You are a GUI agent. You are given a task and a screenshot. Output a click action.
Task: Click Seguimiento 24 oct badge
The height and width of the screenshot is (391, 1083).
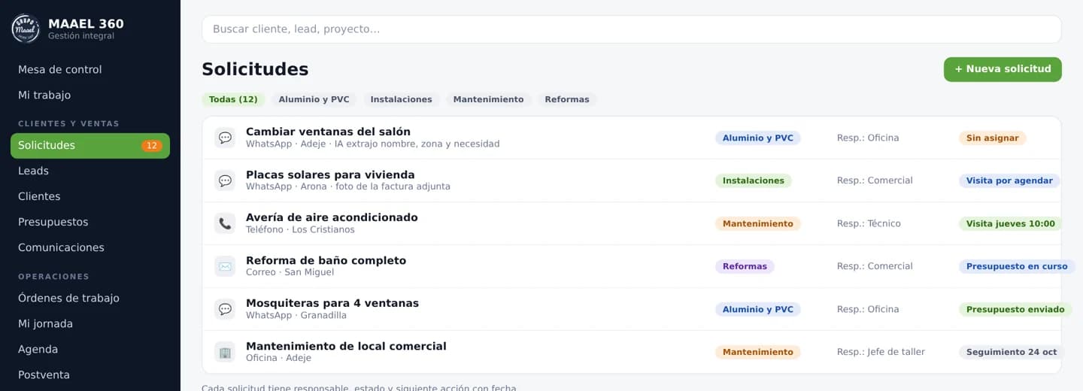tap(1012, 353)
